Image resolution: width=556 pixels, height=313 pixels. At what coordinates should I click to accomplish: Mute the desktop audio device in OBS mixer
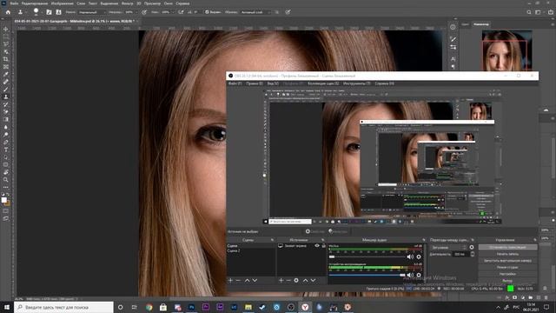click(410, 275)
